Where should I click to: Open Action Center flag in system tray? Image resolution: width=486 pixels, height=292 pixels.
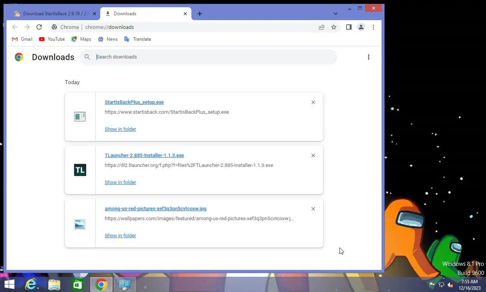pyautogui.click(x=432, y=284)
